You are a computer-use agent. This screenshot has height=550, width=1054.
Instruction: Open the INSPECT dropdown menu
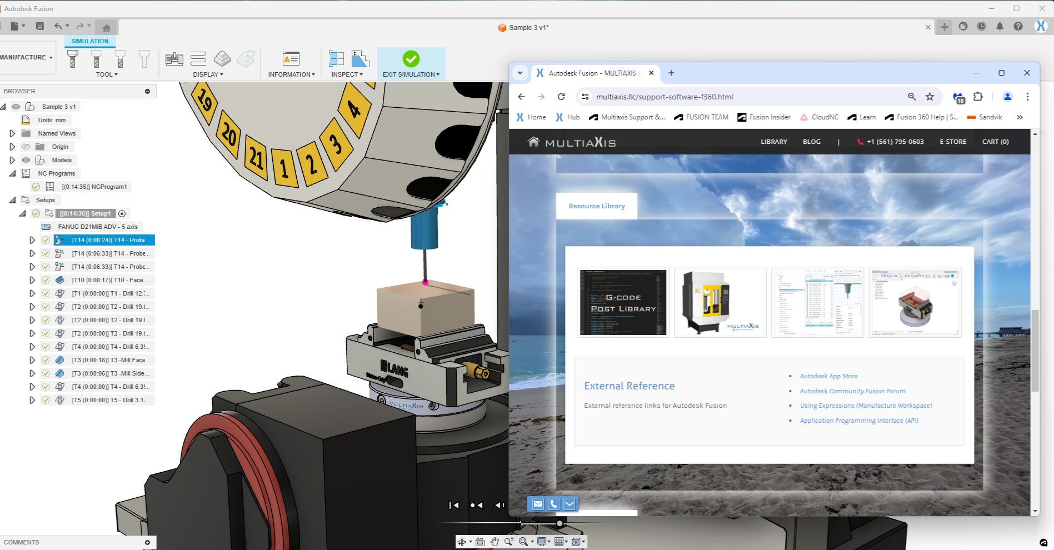(x=347, y=74)
